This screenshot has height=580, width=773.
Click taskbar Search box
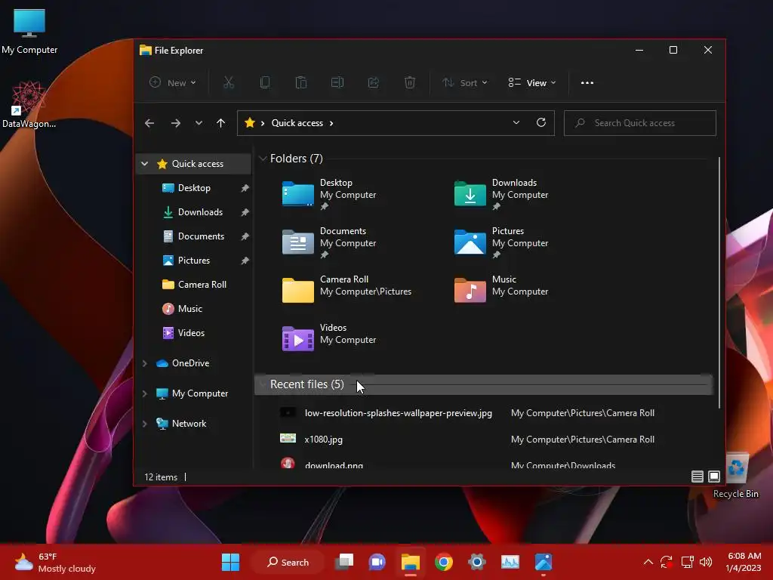coord(288,562)
